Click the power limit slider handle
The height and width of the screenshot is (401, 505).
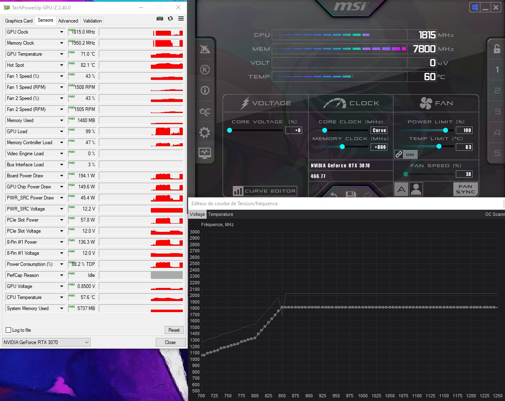point(446,130)
